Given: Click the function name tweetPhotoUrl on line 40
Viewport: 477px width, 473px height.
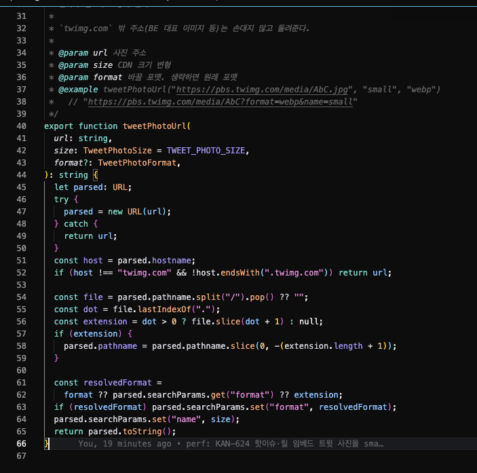Looking at the screenshot, I should 154,126.
